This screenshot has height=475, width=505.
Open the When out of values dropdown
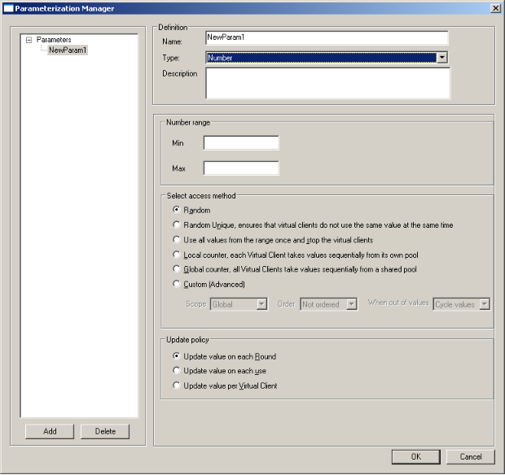pyautogui.click(x=462, y=304)
